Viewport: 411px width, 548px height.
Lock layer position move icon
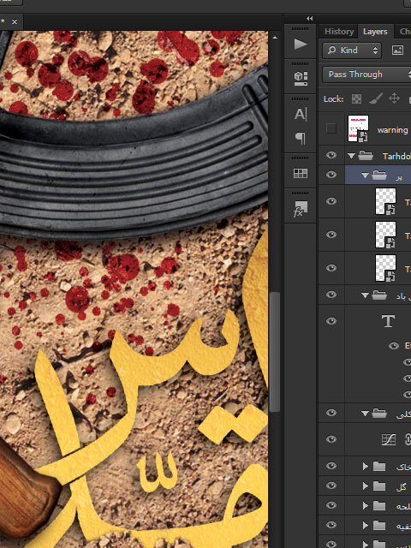point(394,99)
